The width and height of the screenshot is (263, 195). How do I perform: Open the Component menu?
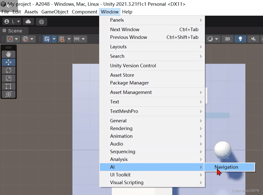point(85,12)
